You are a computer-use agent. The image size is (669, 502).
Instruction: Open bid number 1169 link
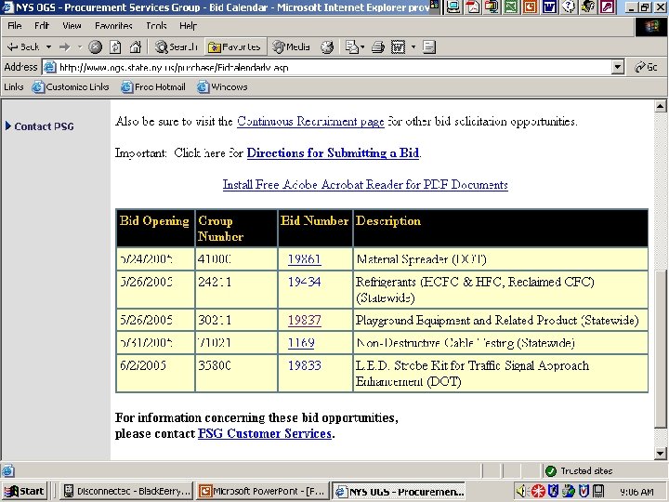pos(301,343)
